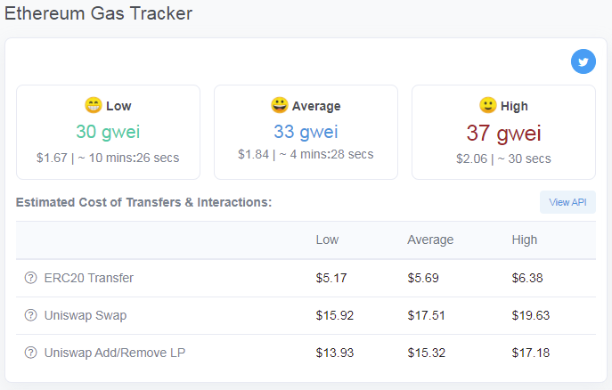The width and height of the screenshot is (612, 390).
Task: Click the Twitter share icon
Action: click(583, 61)
